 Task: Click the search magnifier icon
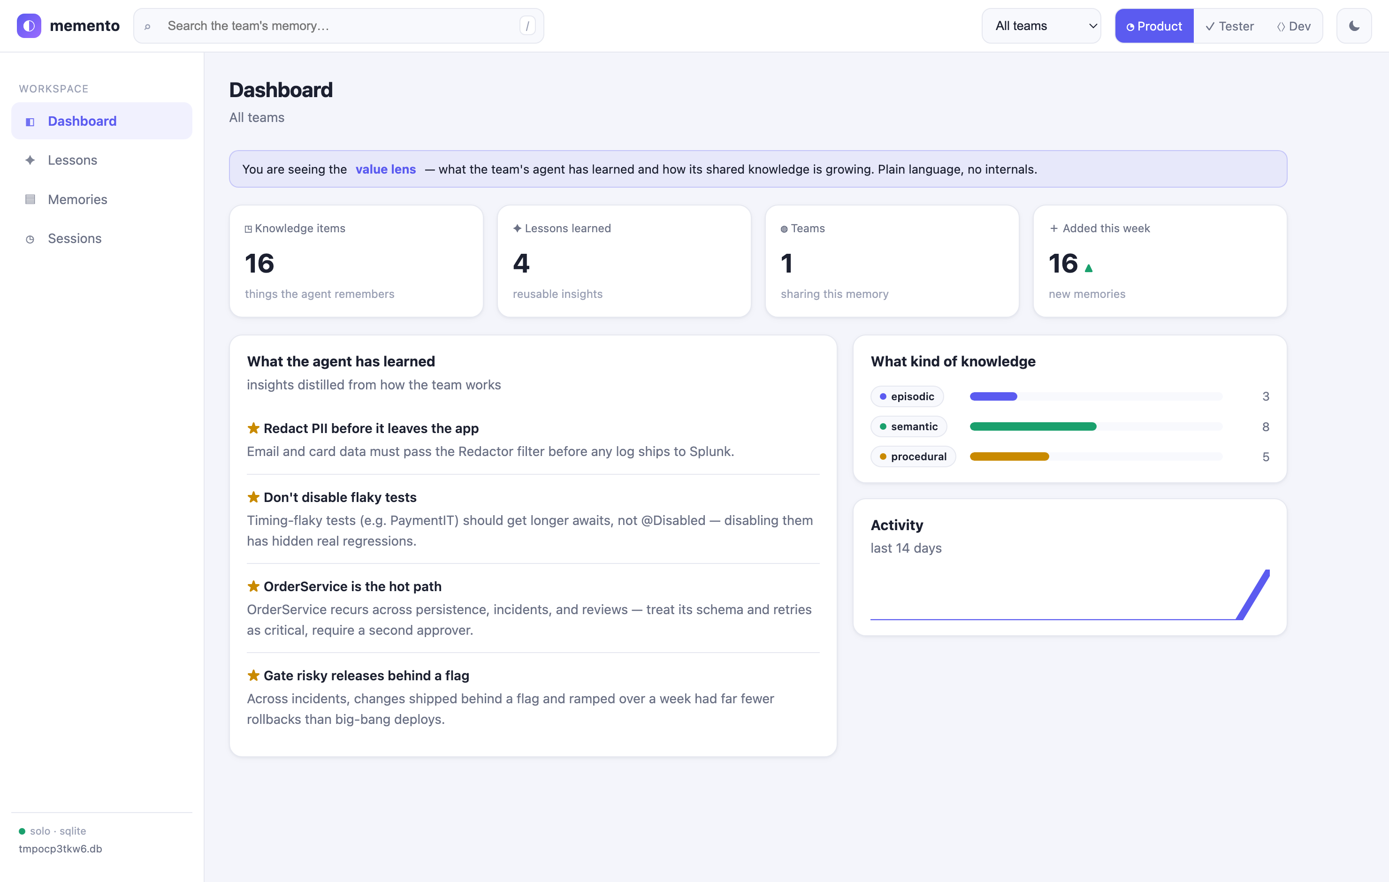(148, 27)
